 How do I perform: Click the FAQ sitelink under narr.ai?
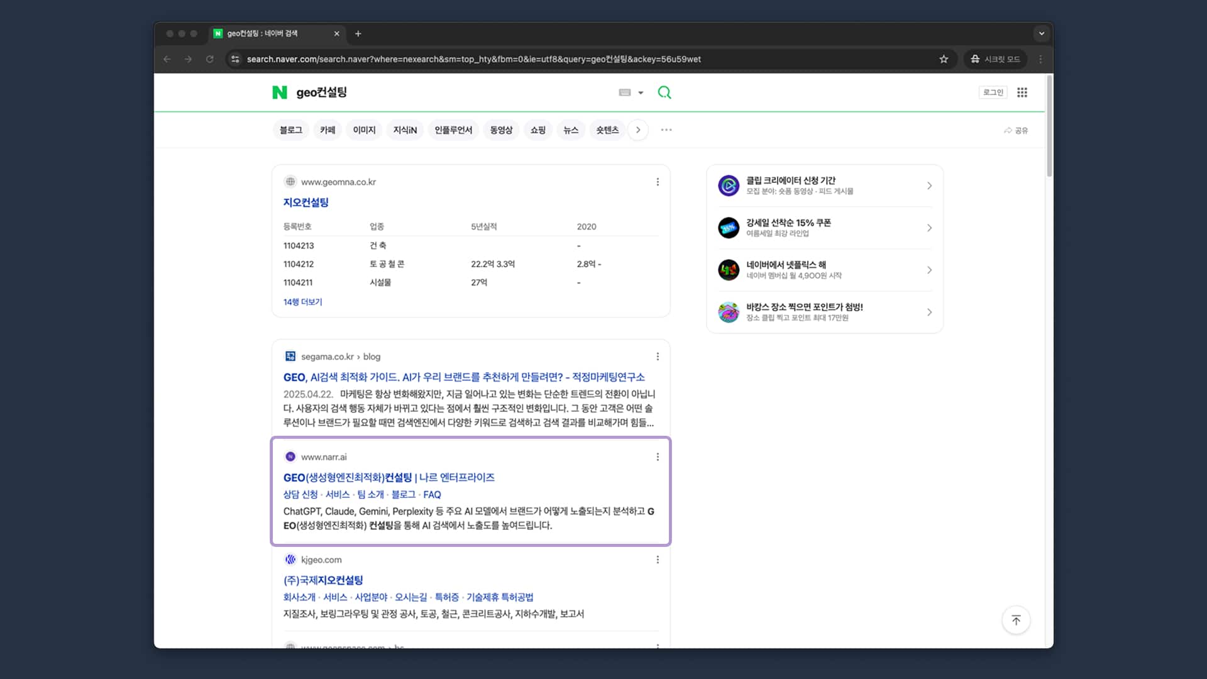432,495
